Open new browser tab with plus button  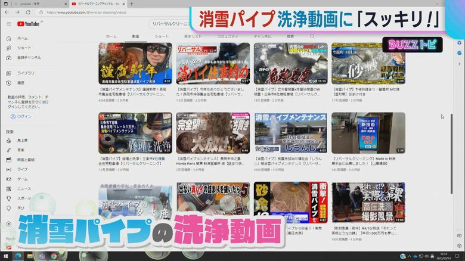[x=131, y=4]
